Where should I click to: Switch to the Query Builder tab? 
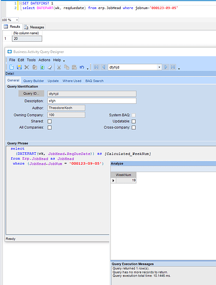[x=34, y=81]
